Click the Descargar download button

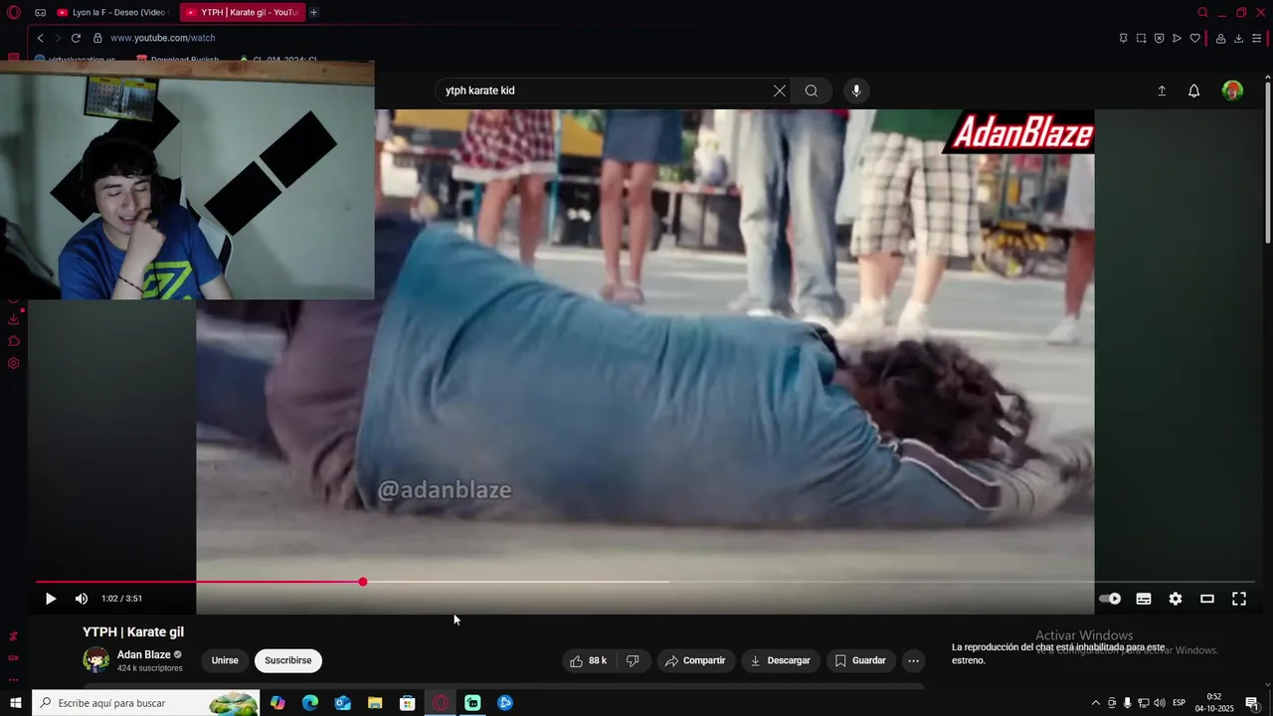pyautogui.click(x=781, y=660)
